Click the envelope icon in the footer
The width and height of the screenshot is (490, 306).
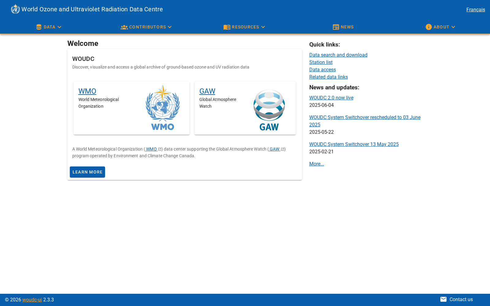click(443, 299)
